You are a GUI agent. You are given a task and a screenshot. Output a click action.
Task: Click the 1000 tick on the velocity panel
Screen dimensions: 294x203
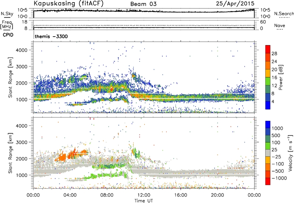(x=22, y=175)
